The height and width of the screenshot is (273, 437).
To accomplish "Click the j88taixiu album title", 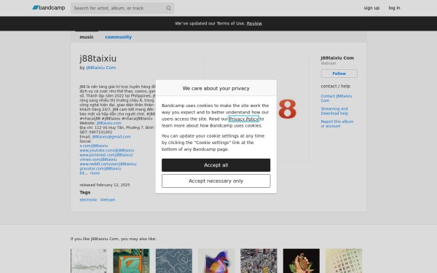I will click(98, 58).
